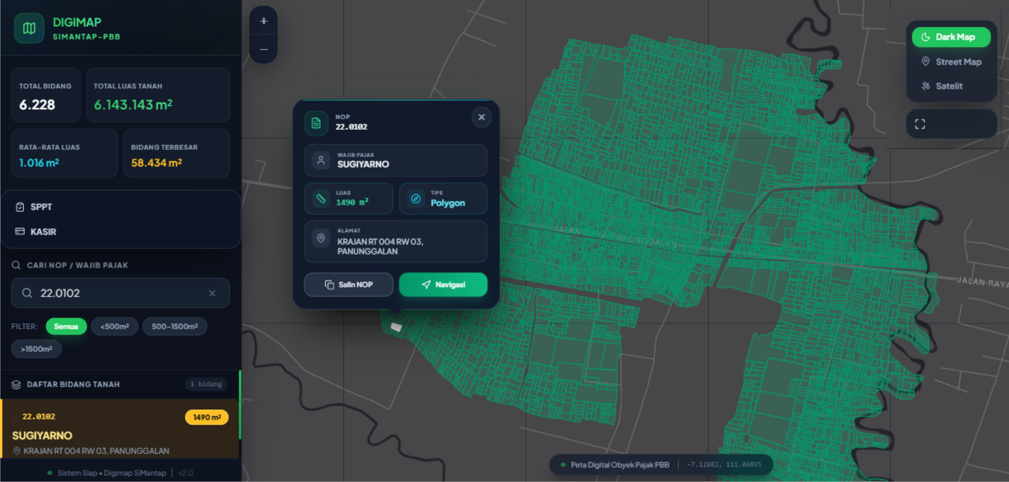Click the NOP document icon in popup
Image resolution: width=1009 pixels, height=482 pixels.
(x=316, y=123)
